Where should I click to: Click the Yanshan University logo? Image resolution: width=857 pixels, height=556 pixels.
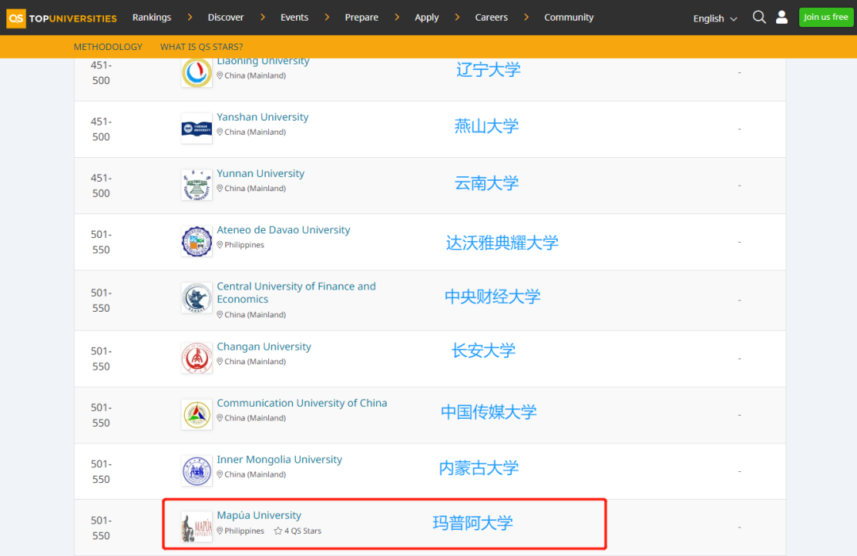[197, 129]
